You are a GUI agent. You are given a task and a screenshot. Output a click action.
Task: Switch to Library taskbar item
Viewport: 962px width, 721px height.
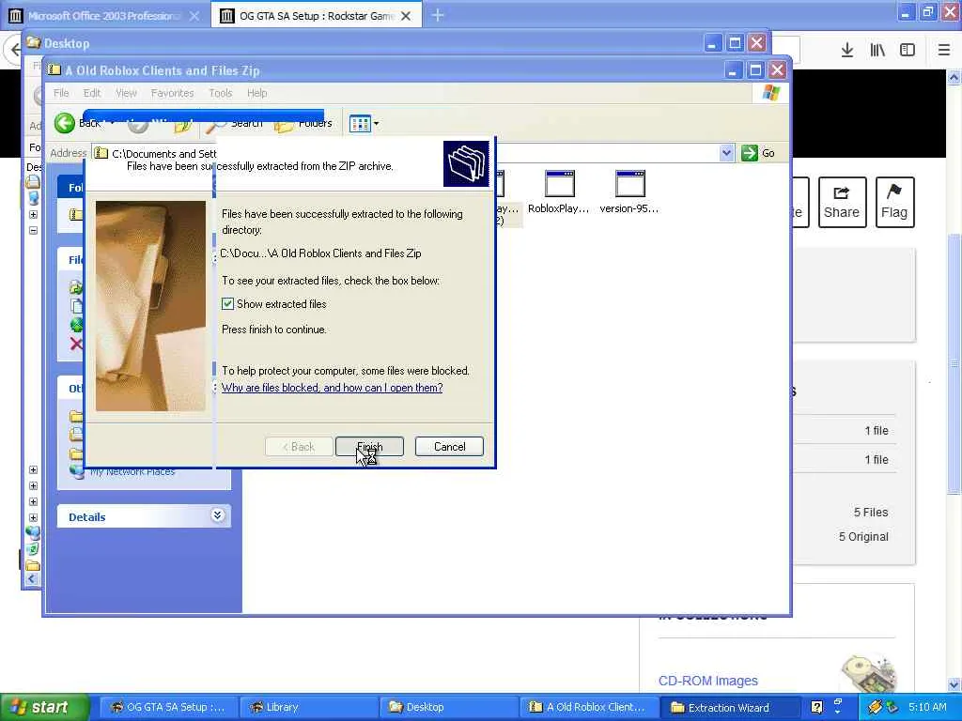307,707
